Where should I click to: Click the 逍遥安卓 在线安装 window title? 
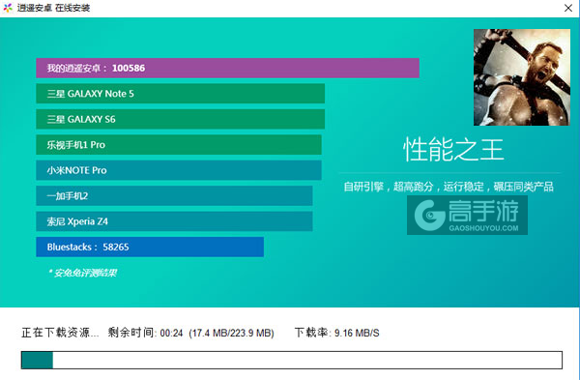[x=53, y=8]
